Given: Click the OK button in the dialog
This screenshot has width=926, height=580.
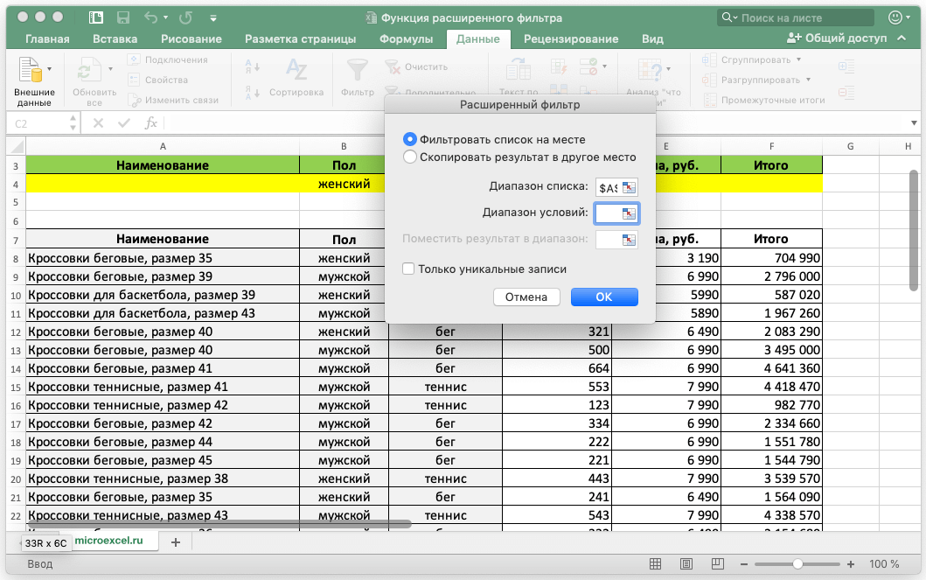Looking at the screenshot, I should coord(604,297).
